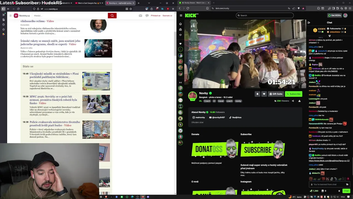
Task: Reload the kick.com page in Brave
Action: coord(188,8)
